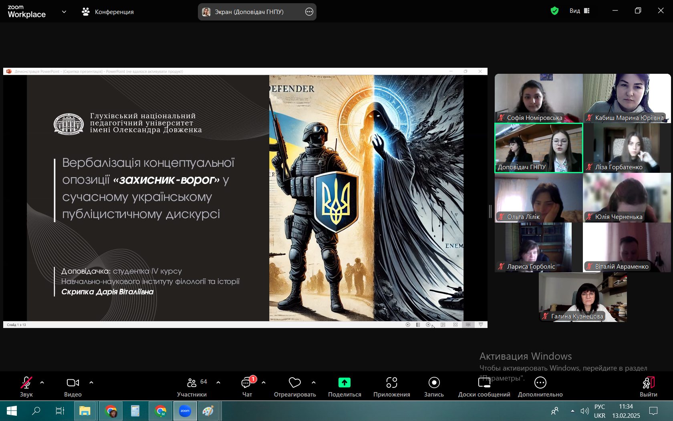
Task: Open Task View on taskbar
Action: point(60,411)
